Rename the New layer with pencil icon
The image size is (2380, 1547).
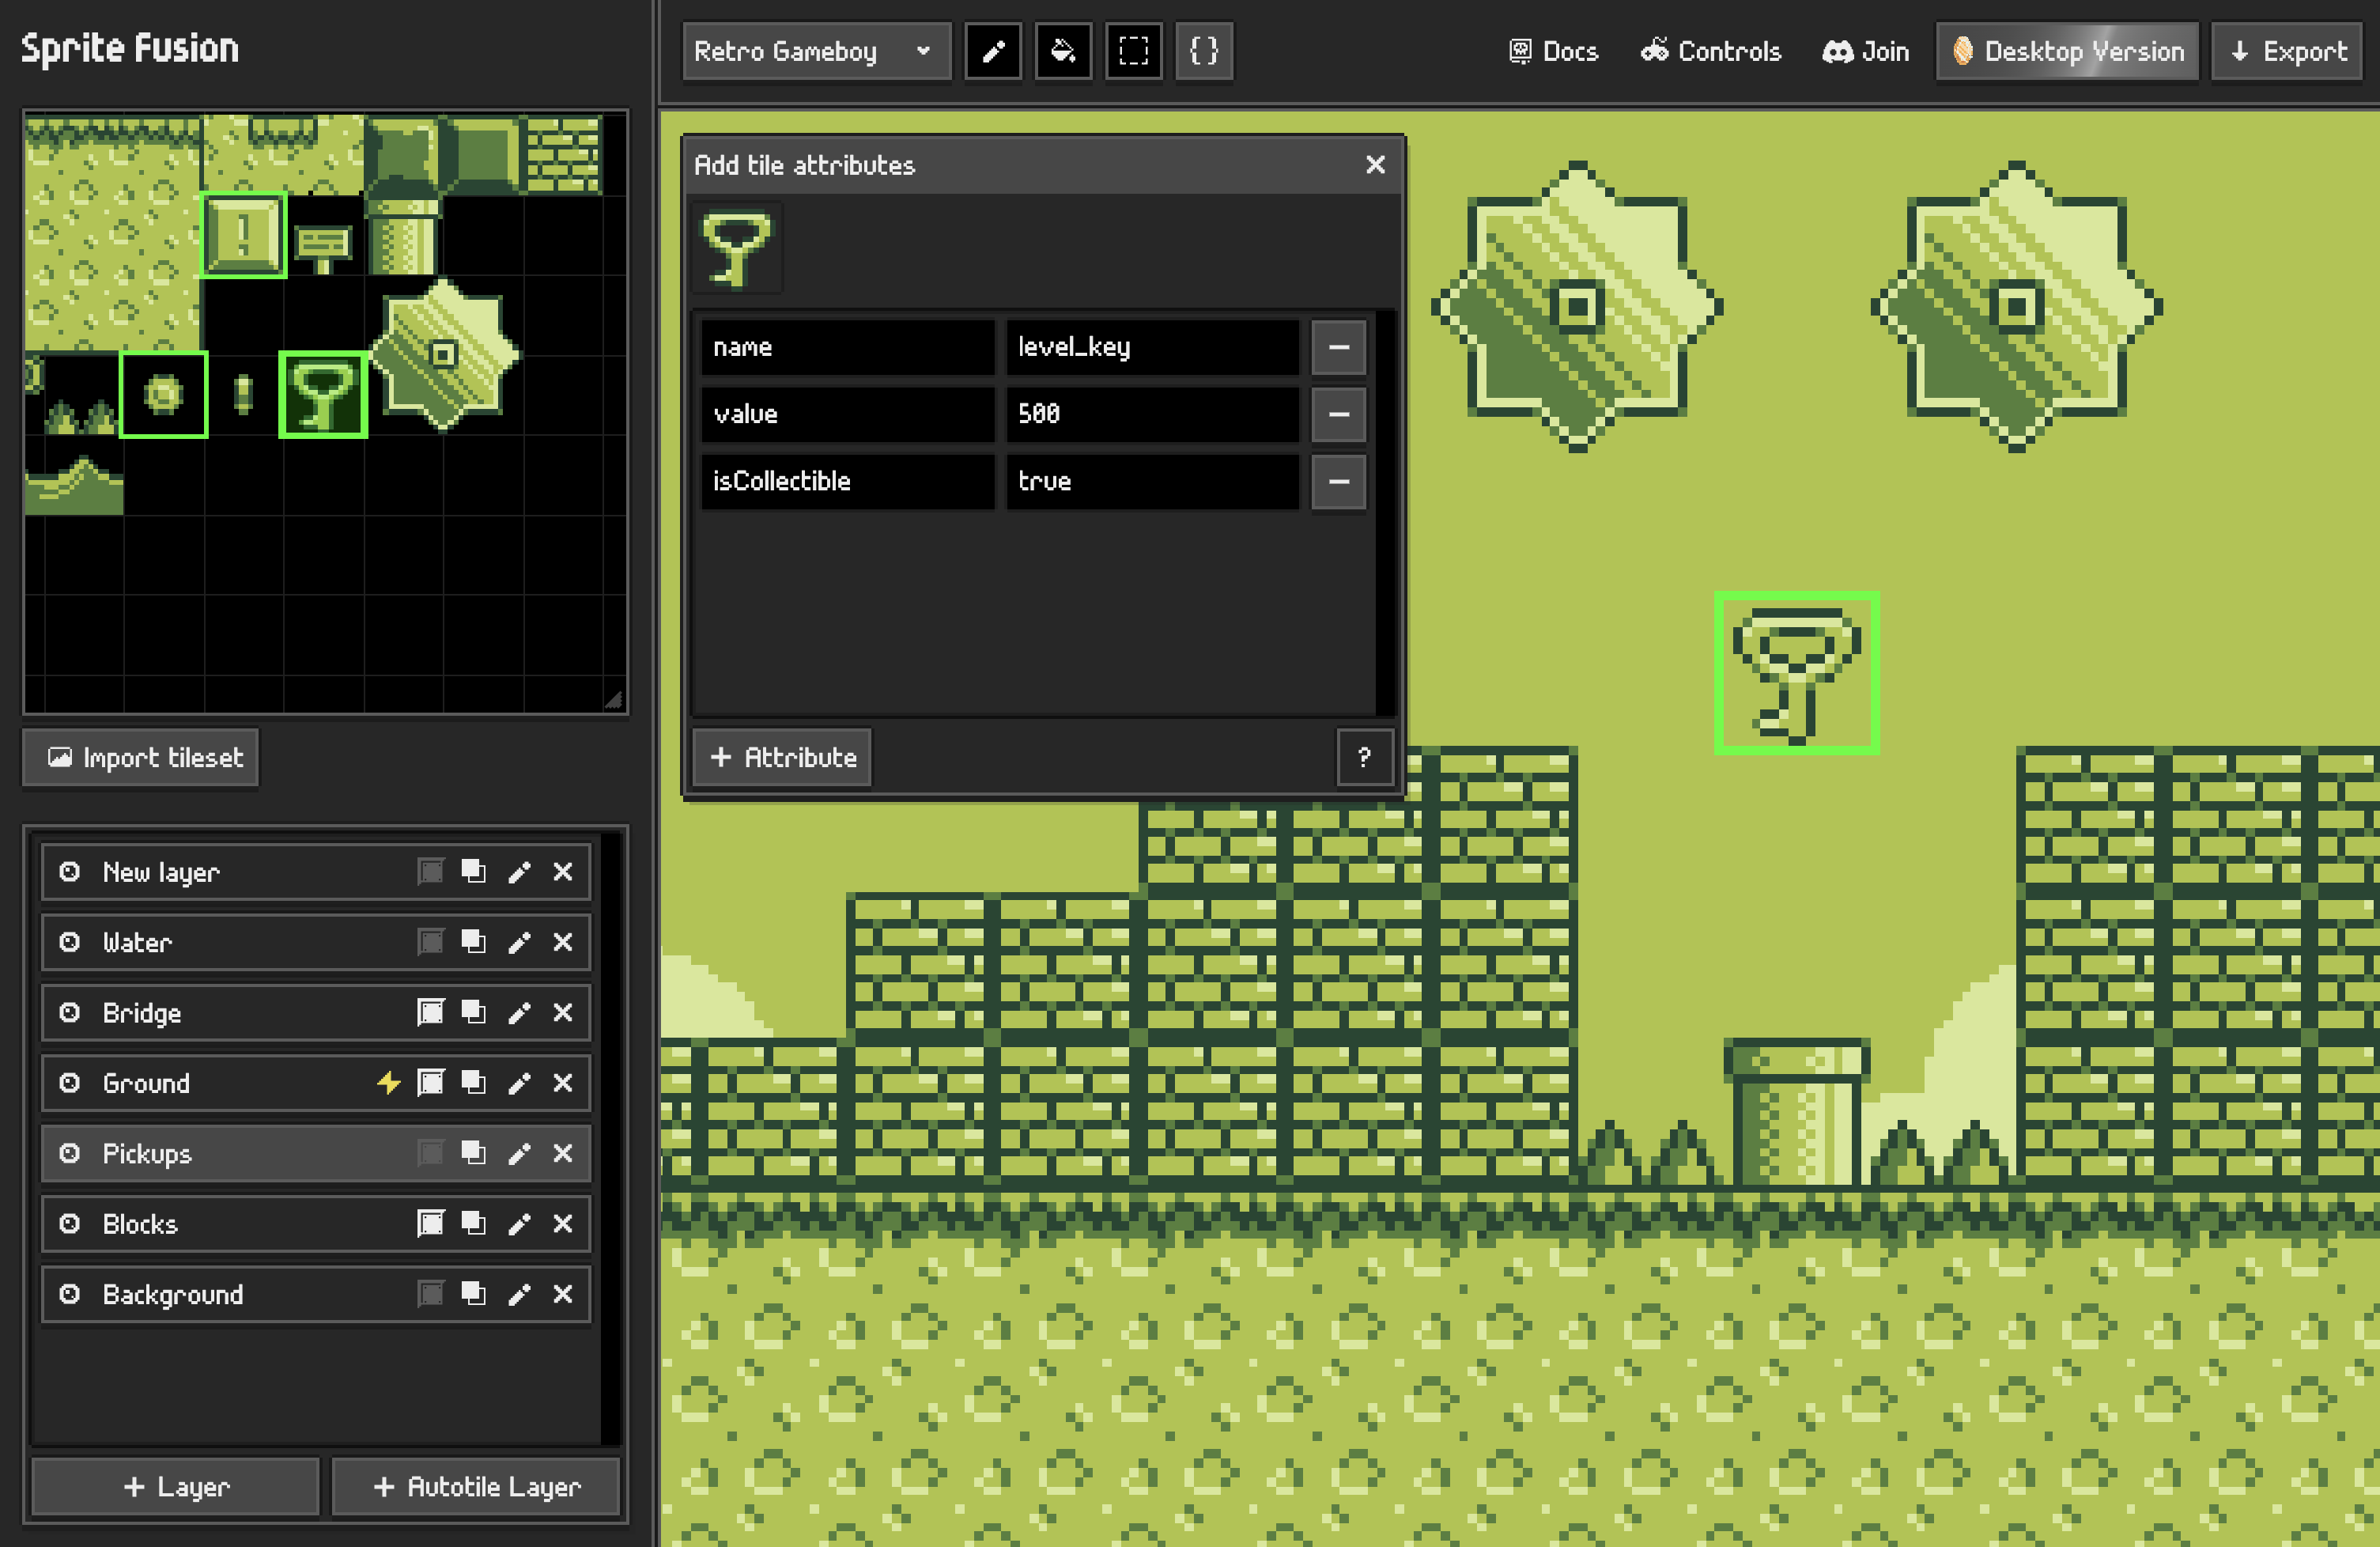point(519,872)
